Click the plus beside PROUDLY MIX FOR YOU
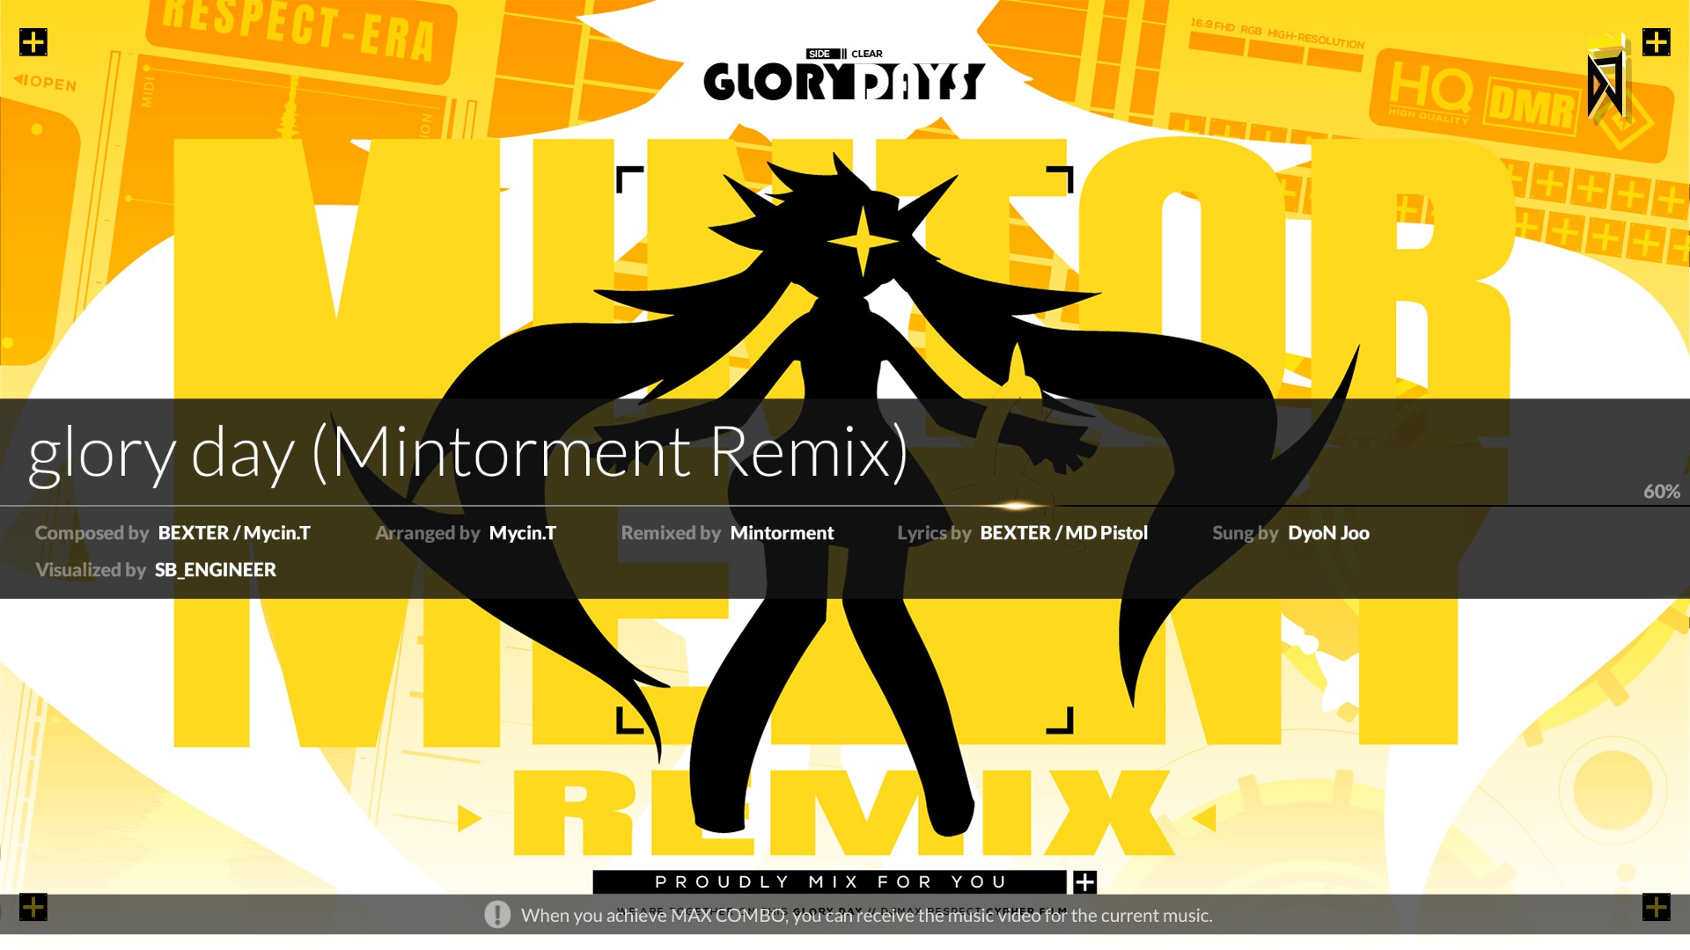1690x950 pixels. pos(1085,882)
